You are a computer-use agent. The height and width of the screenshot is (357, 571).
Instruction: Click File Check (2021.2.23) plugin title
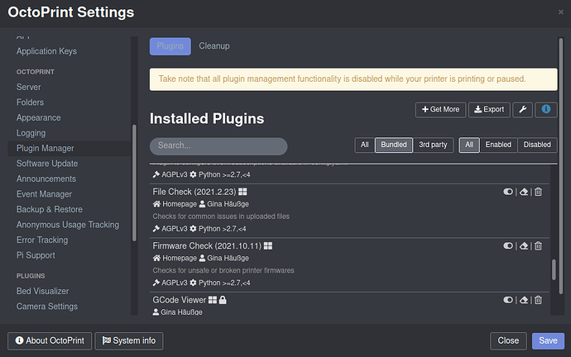click(194, 192)
